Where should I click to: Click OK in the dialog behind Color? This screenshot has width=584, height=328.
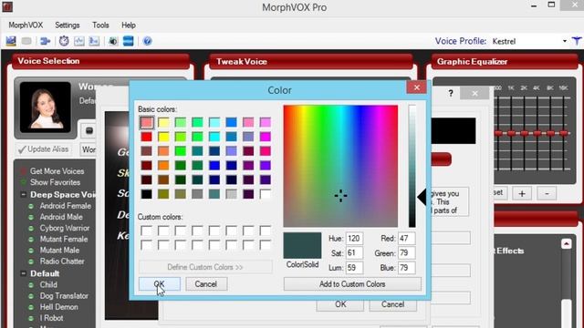pyautogui.click(x=340, y=304)
